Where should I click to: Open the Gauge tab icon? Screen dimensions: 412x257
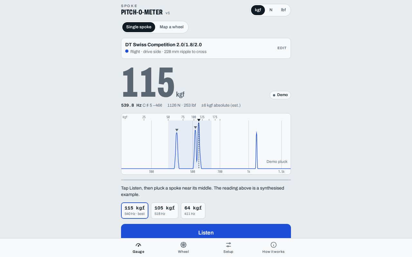click(138, 245)
